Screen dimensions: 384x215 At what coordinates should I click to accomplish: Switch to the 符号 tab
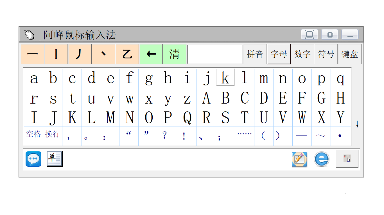point(326,54)
